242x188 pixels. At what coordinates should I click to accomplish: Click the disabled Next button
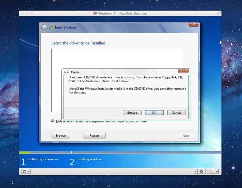tap(186, 135)
